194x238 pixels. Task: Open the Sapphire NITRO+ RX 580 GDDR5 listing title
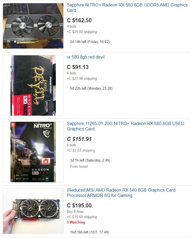(x=127, y=8)
